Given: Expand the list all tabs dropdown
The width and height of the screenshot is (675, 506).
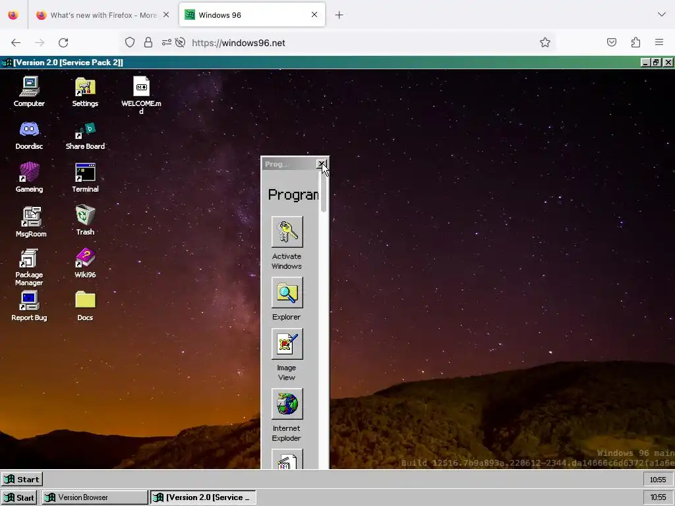Looking at the screenshot, I should coord(662,14).
